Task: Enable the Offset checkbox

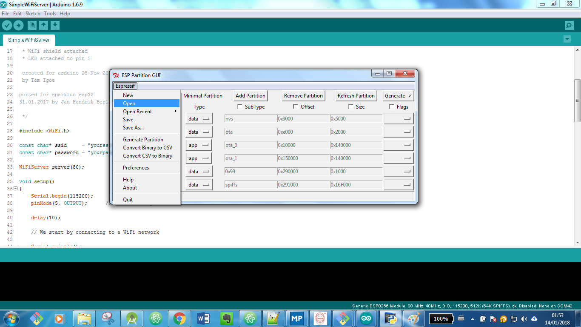Action: pyautogui.click(x=296, y=107)
